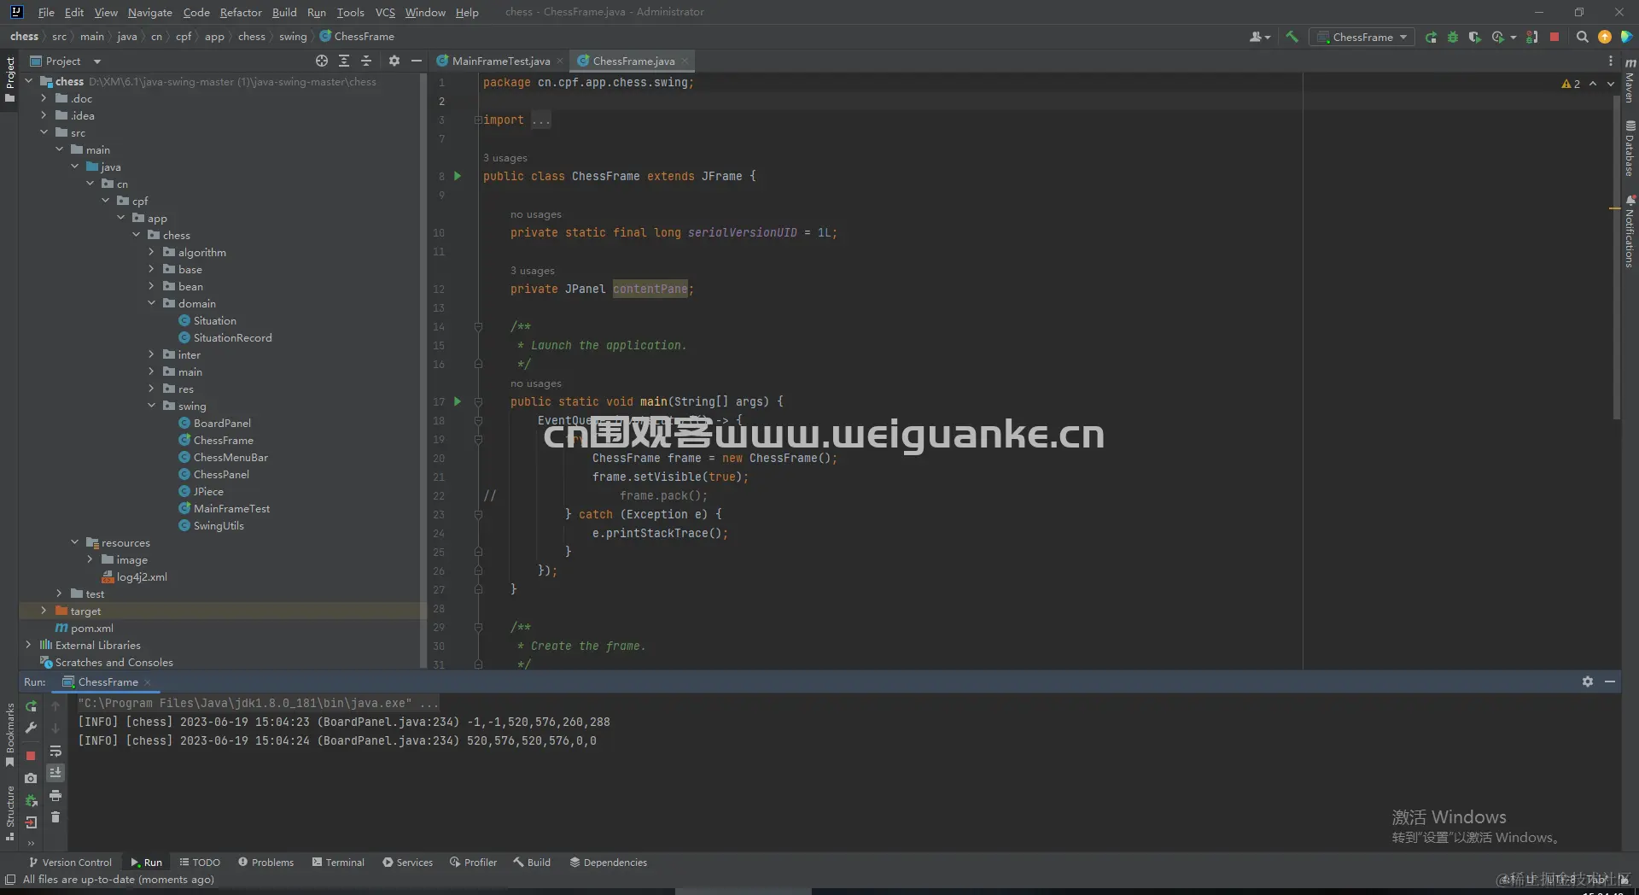This screenshot has width=1639, height=895.
Task: Click the orange IDE update arrow icon
Action: 1605,37
